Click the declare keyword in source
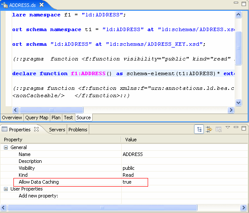This screenshot has width=249, height=213. tap(24, 73)
